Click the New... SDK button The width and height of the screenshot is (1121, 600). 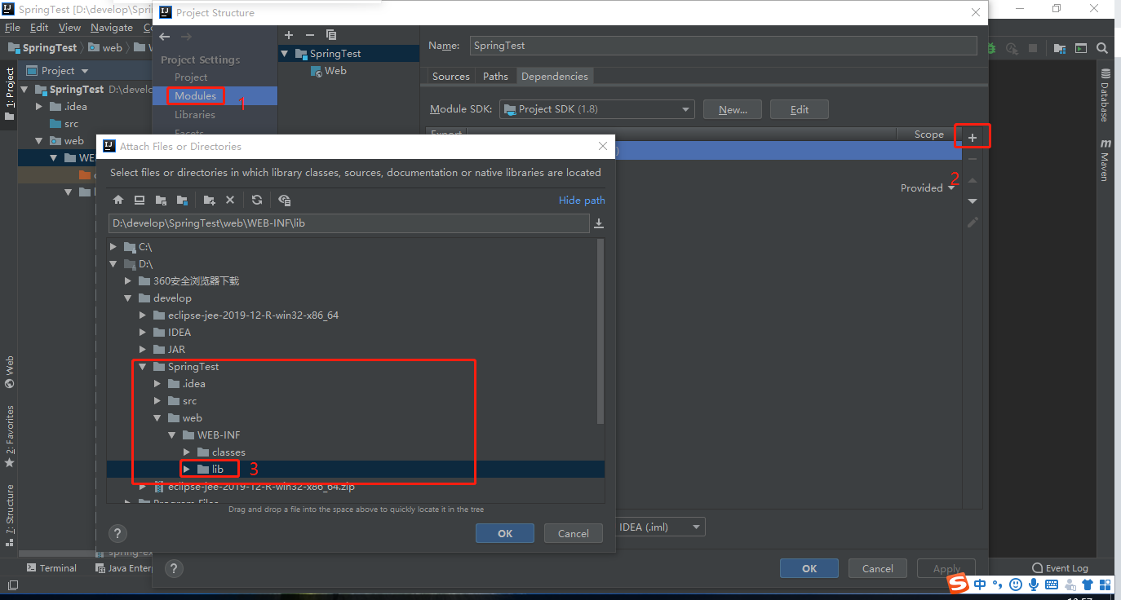click(733, 109)
